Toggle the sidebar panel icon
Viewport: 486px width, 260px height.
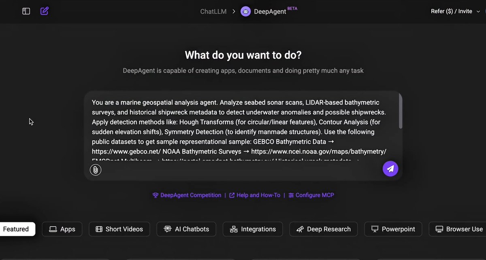click(26, 11)
